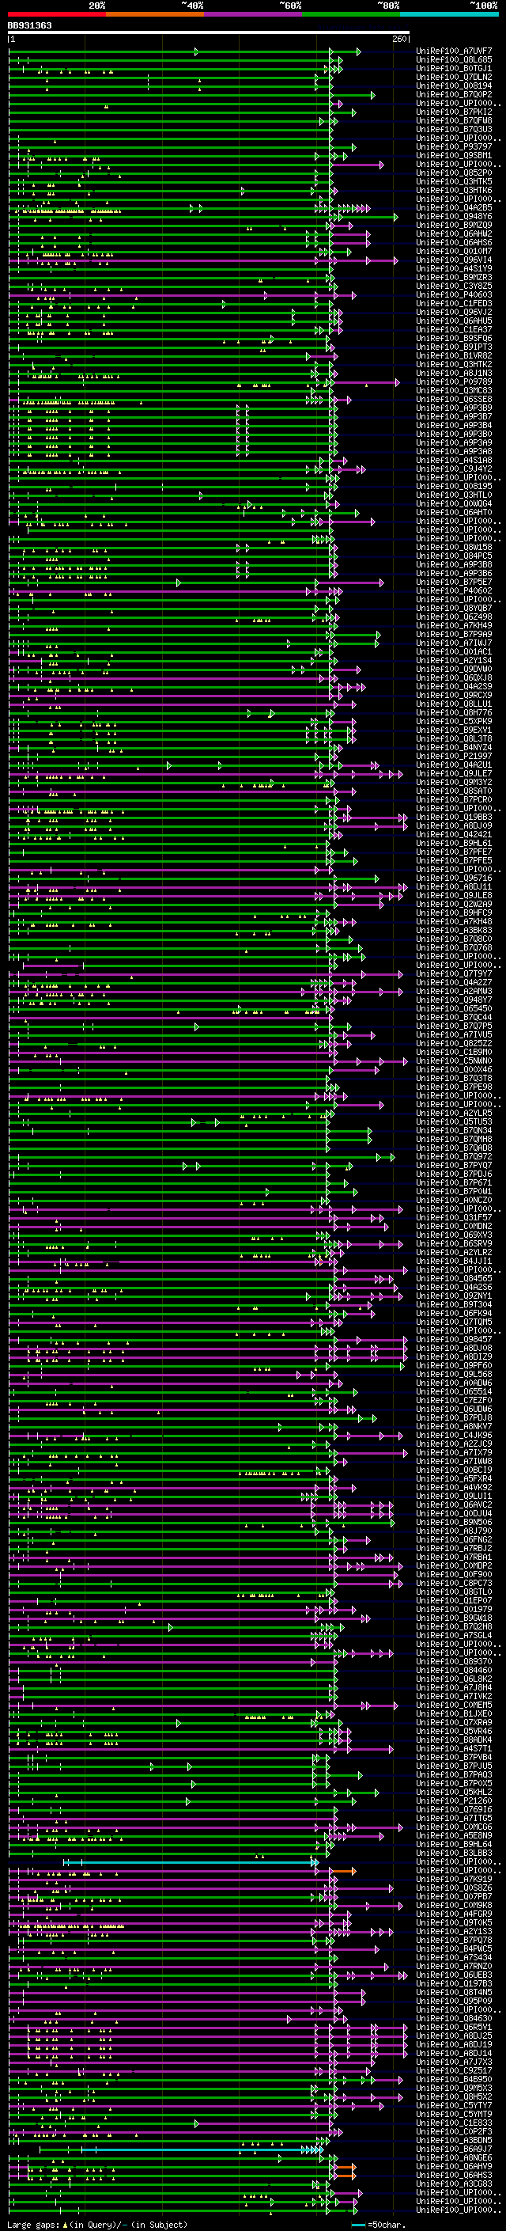Screen dimensions: 506x2231
Task: Click the UniRef100_Q2W2A9 label
Action: point(454,904)
